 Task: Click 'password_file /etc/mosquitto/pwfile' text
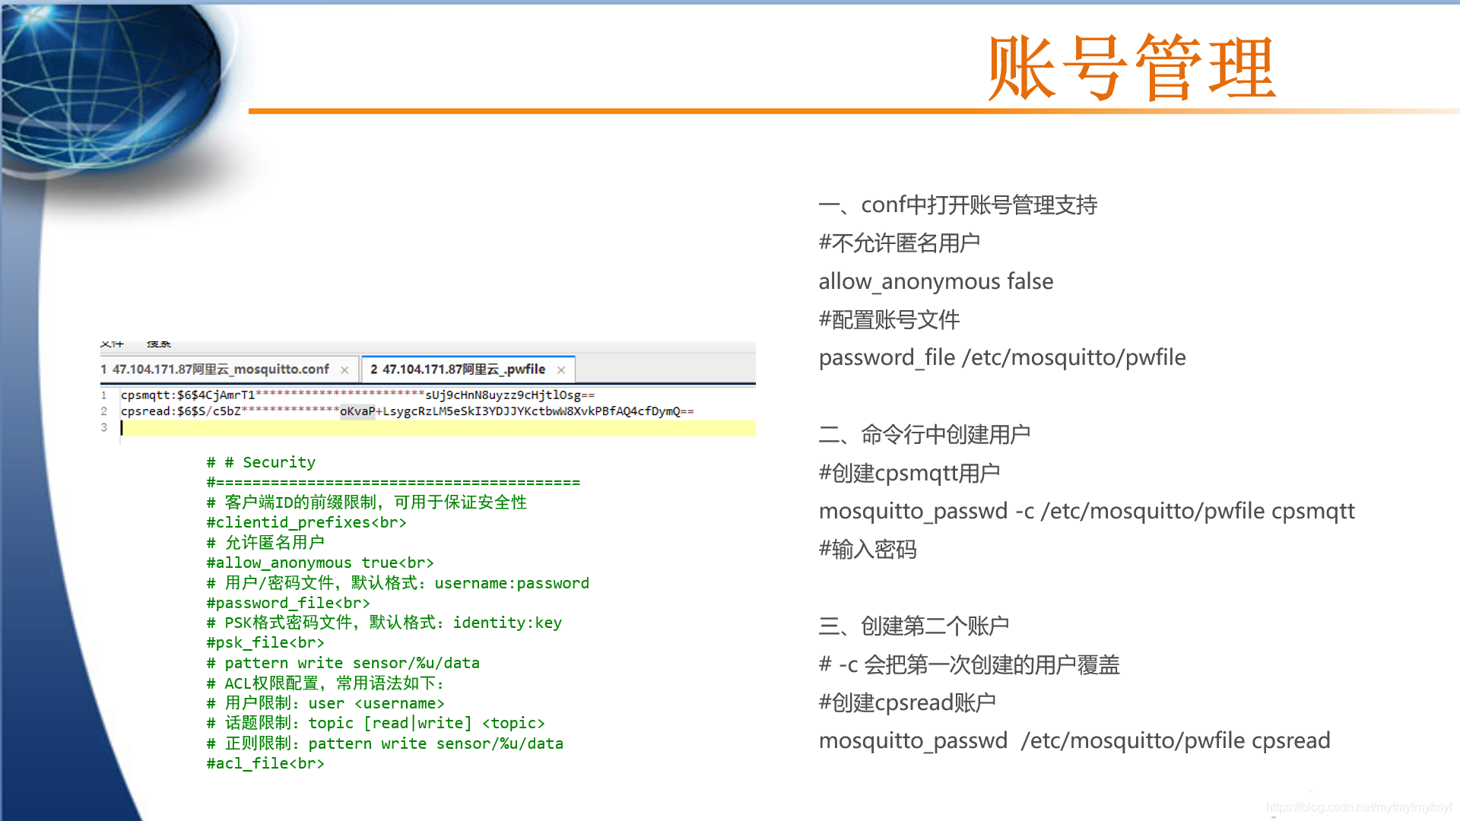pyautogui.click(x=1002, y=357)
